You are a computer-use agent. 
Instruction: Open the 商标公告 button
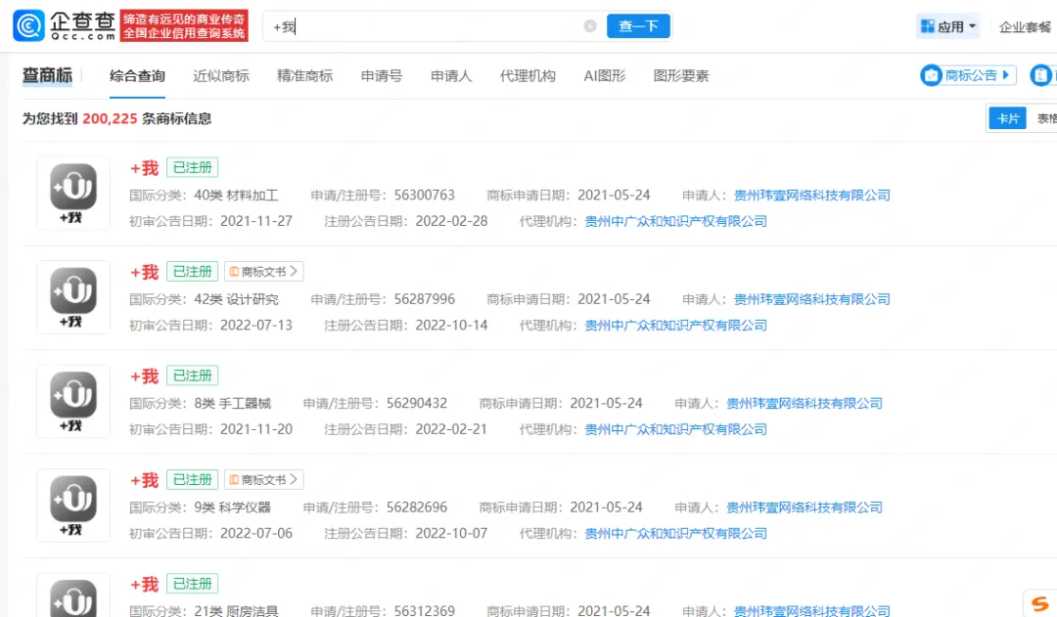tap(968, 75)
